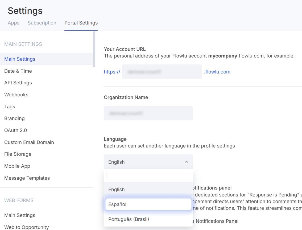
Task: Open the Subscription tab
Action: (x=42, y=23)
